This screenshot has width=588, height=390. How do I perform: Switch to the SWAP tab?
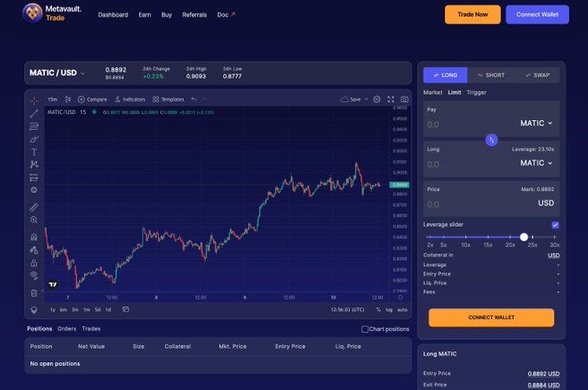coord(537,75)
